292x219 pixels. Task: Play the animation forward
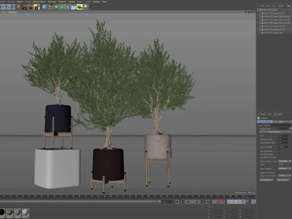pyautogui.click(x=192, y=201)
